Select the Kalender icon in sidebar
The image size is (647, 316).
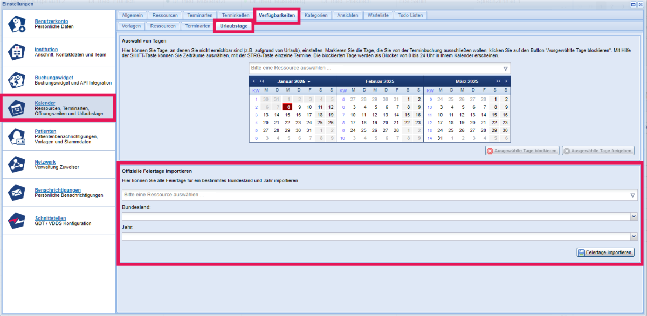pos(17,108)
